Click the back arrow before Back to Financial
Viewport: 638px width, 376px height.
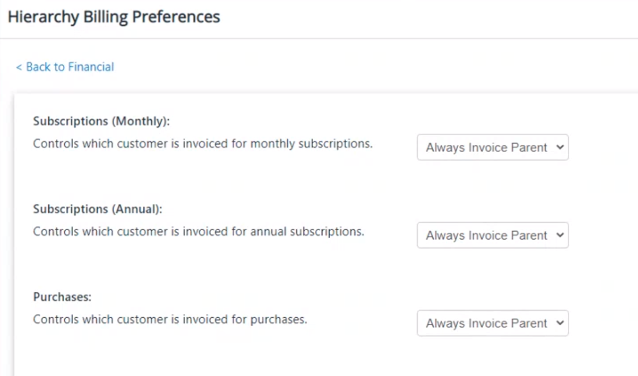coord(18,67)
